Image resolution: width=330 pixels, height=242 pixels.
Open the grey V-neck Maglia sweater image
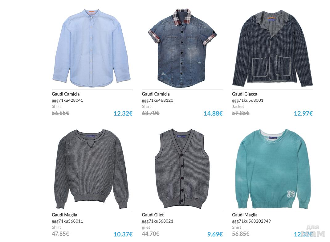point(92,169)
